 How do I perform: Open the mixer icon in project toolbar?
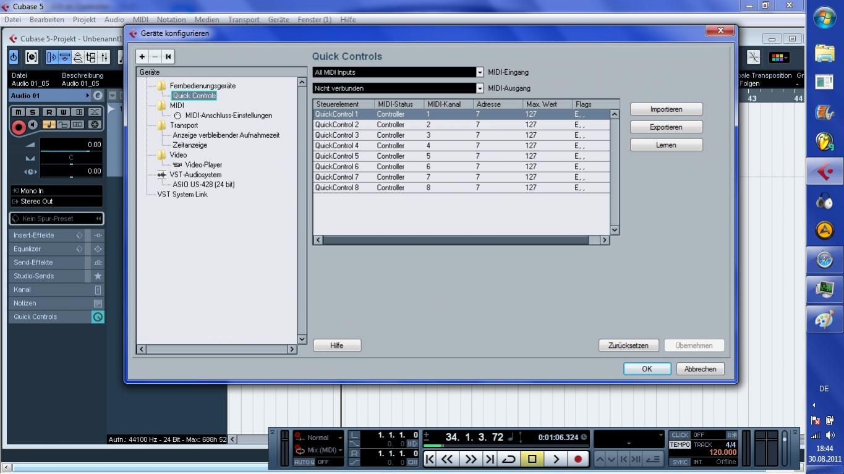click(104, 57)
